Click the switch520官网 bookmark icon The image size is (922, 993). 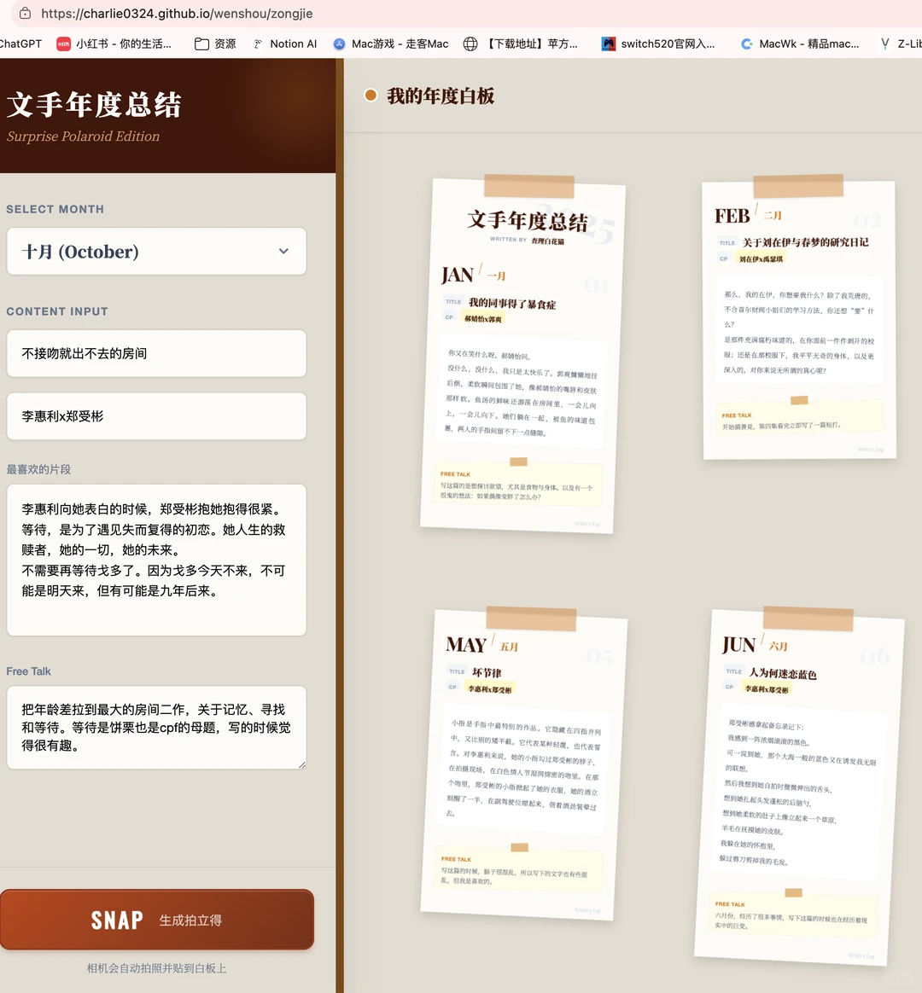coord(609,43)
